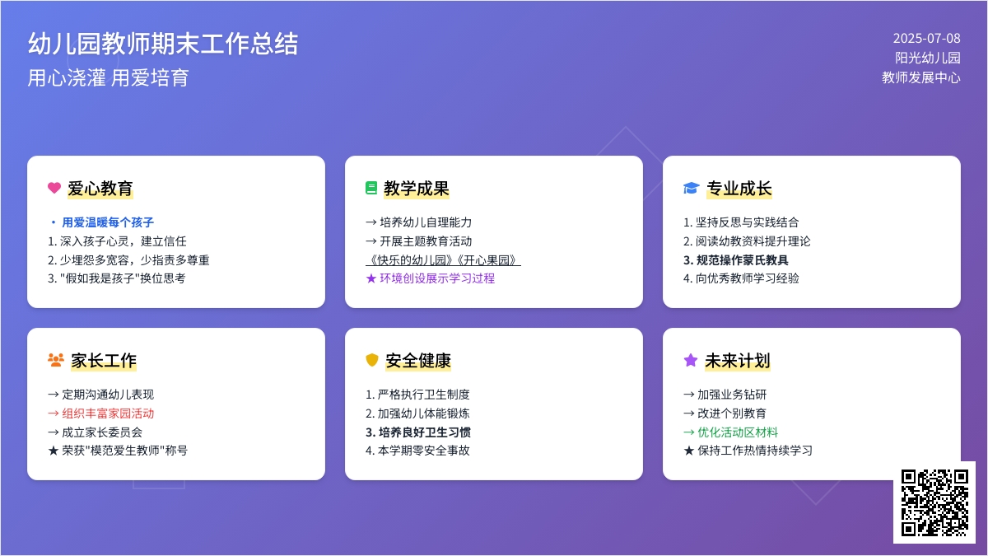Click the date 2025-07-08

927,38
